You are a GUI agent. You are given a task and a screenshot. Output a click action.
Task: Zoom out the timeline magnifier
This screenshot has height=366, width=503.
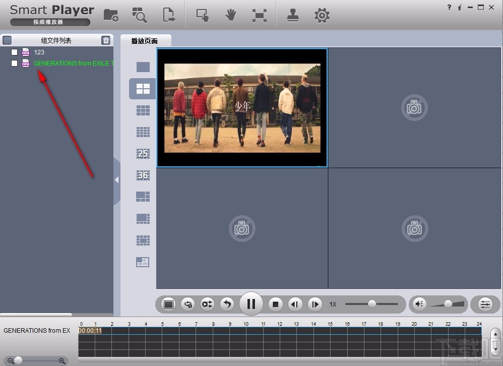(x=11, y=361)
